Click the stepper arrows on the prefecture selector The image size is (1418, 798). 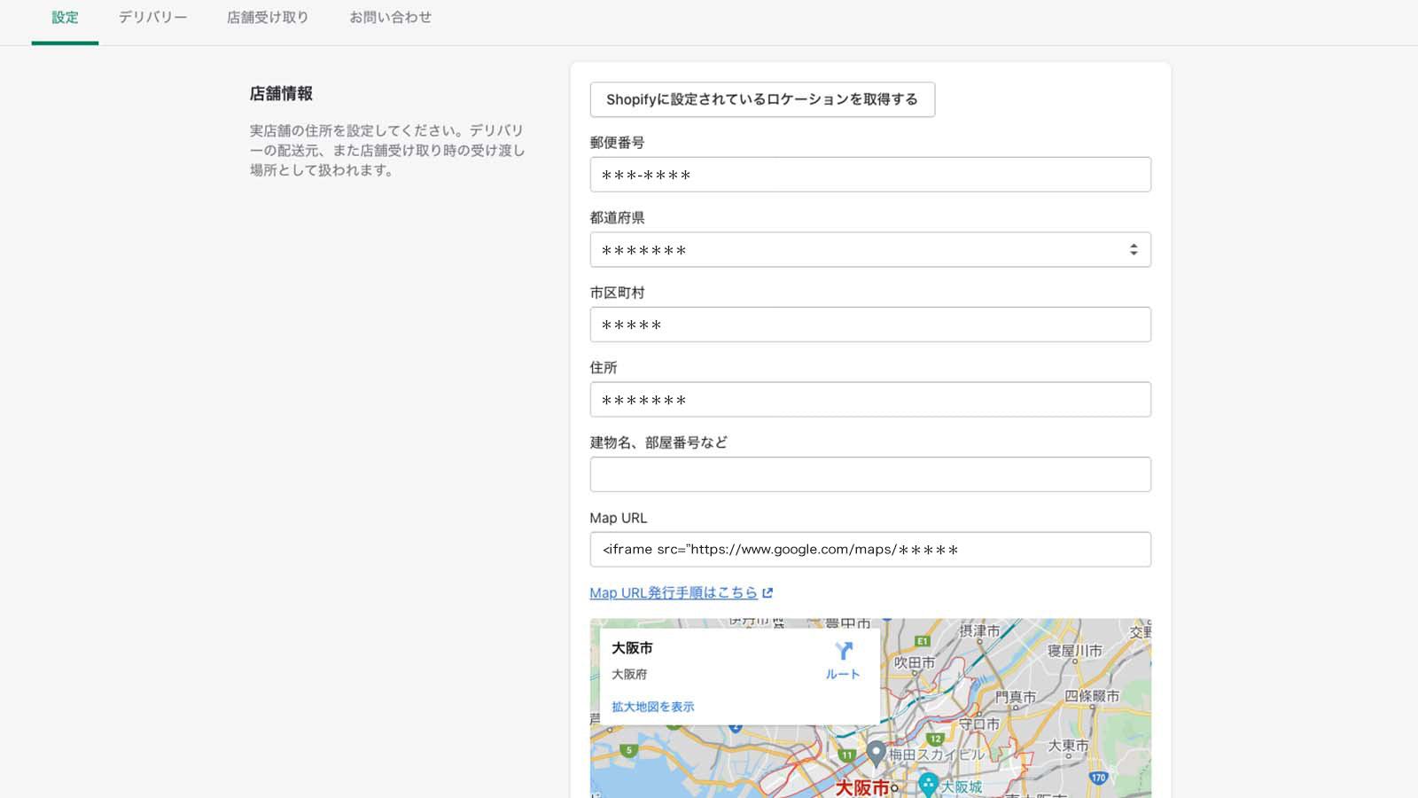point(1133,249)
